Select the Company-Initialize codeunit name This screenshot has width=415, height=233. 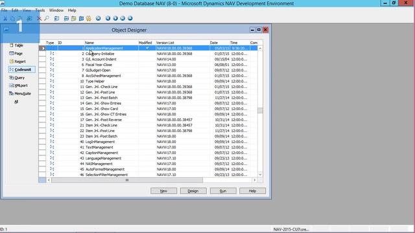[x=100, y=54]
